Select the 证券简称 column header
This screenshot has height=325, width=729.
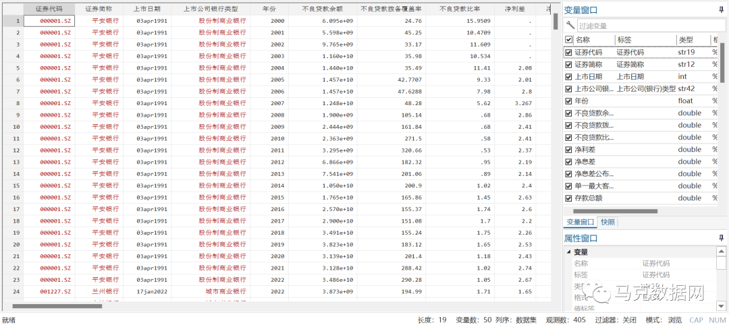pyautogui.click(x=99, y=9)
